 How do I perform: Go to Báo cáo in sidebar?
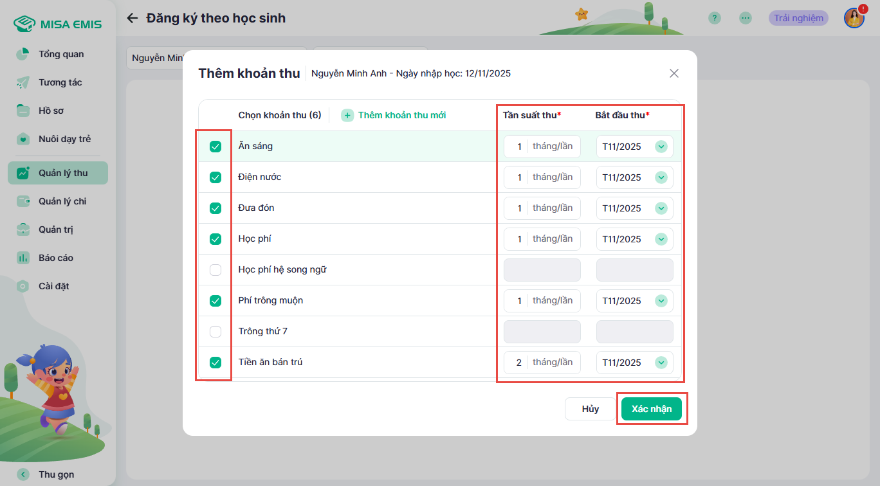point(55,258)
